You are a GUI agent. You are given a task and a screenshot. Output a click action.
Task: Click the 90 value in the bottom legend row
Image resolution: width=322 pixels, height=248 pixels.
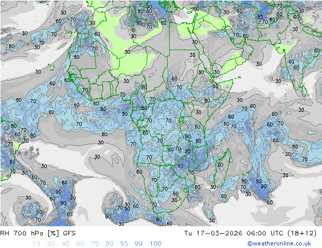pos(109,244)
